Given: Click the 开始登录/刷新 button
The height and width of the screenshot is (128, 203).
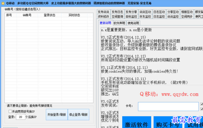Looking at the screenshot, I should coord(57,115).
